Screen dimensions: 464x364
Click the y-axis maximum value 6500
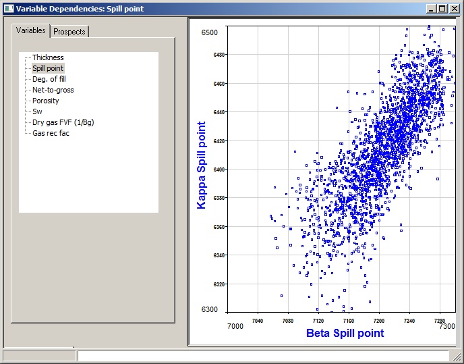point(210,32)
